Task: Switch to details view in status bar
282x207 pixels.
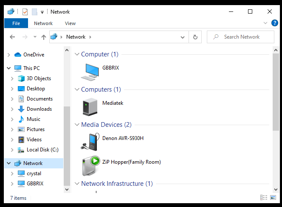Action: [x=263, y=198]
